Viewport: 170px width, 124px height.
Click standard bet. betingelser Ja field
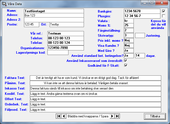click(x=129, y=55)
